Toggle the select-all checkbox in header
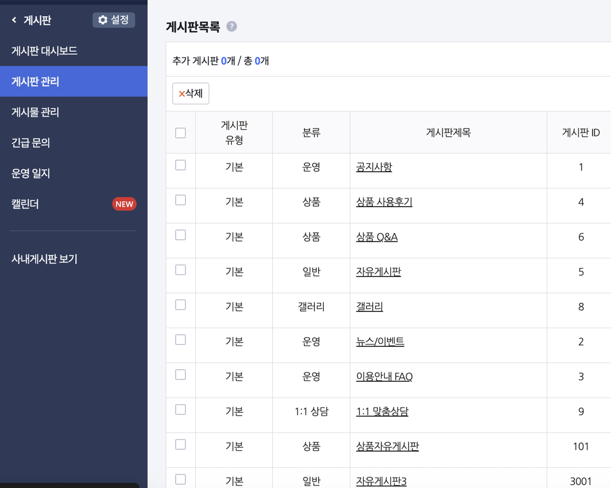This screenshot has height=488, width=611. [x=180, y=133]
